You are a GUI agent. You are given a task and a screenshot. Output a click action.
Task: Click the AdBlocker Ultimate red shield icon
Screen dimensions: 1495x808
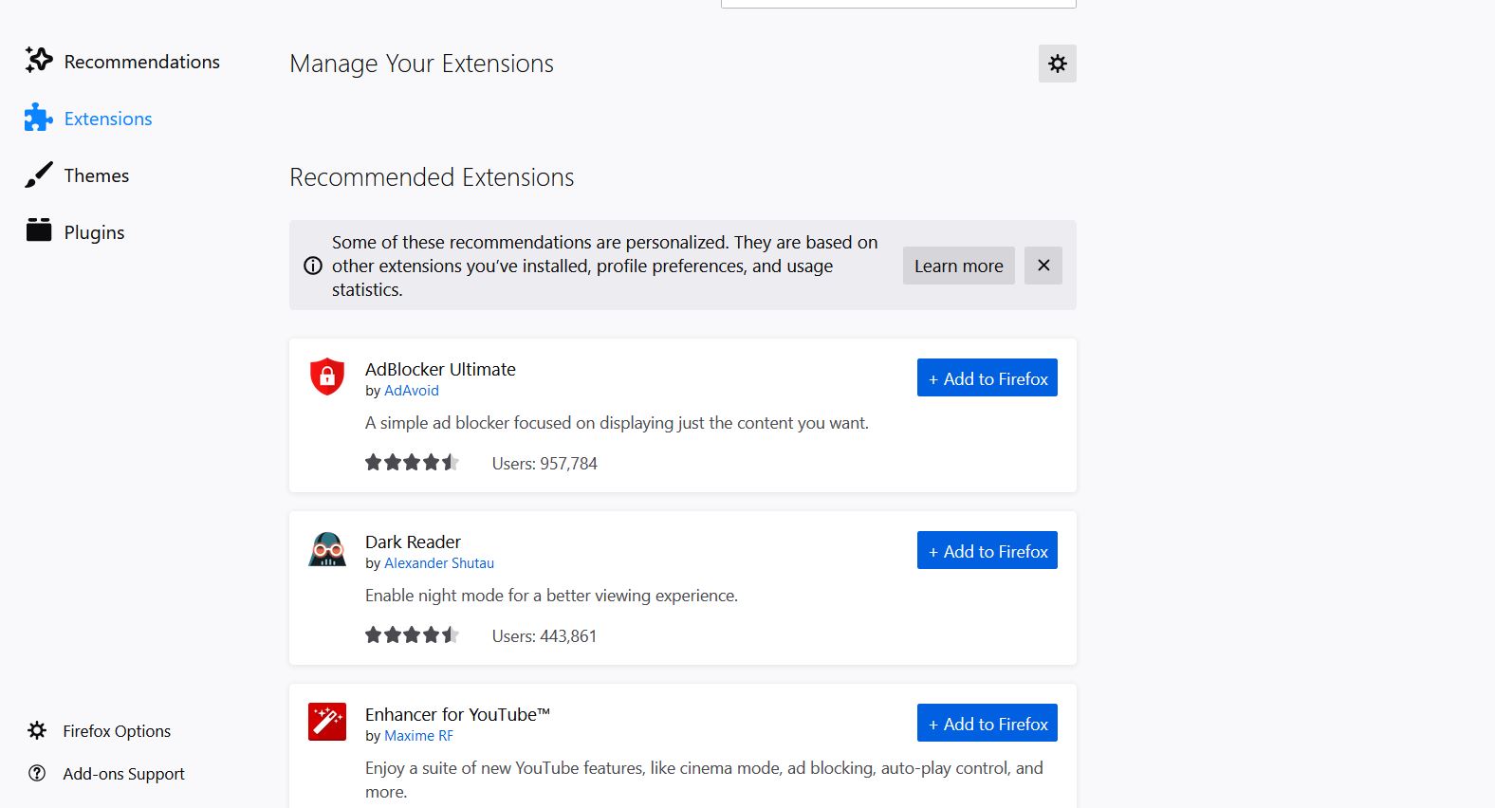pos(327,376)
